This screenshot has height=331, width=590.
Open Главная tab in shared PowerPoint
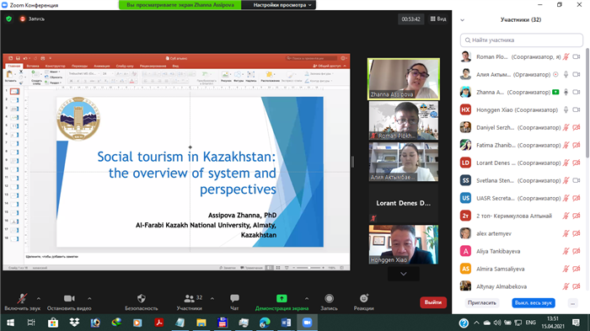click(x=14, y=66)
